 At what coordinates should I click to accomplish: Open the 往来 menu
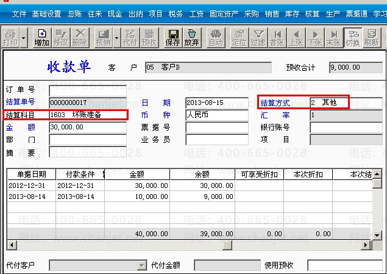[x=95, y=14]
